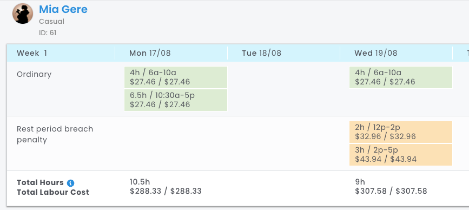The width and height of the screenshot is (469, 210).
Task: Click the Total Hours info icon
Action: click(70, 183)
